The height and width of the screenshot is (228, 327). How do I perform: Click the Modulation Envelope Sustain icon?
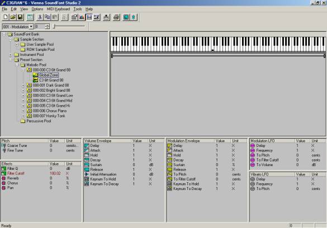170,165
